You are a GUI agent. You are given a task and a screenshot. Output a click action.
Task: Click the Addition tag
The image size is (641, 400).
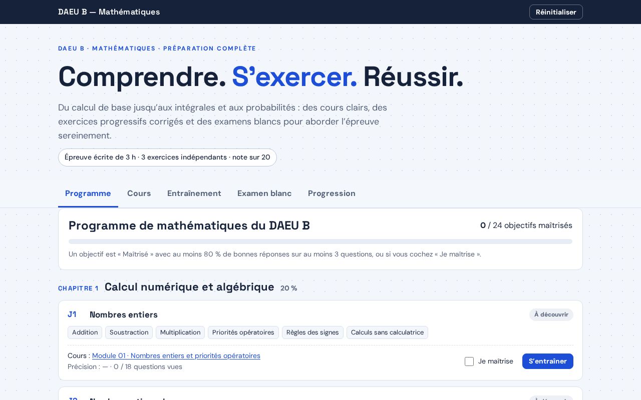pyautogui.click(x=85, y=332)
